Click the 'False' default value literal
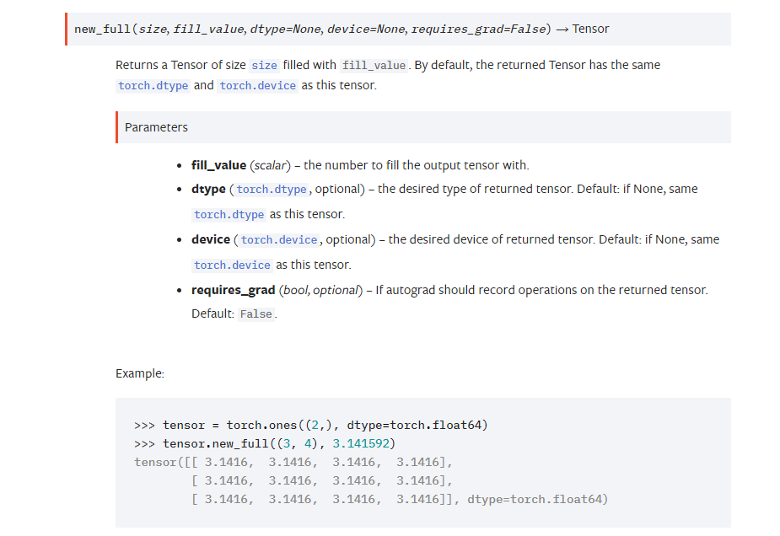The image size is (780, 536). [256, 314]
